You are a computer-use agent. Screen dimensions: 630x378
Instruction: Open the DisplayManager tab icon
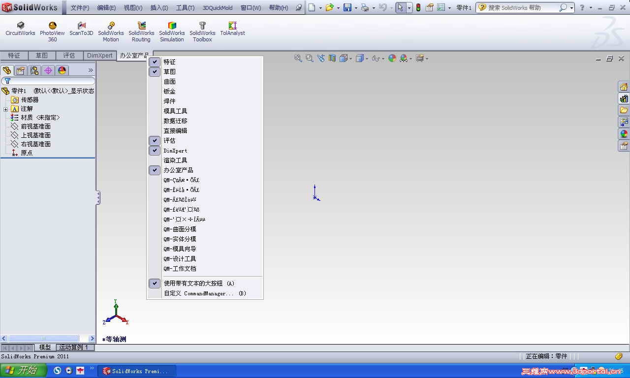click(62, 70)
